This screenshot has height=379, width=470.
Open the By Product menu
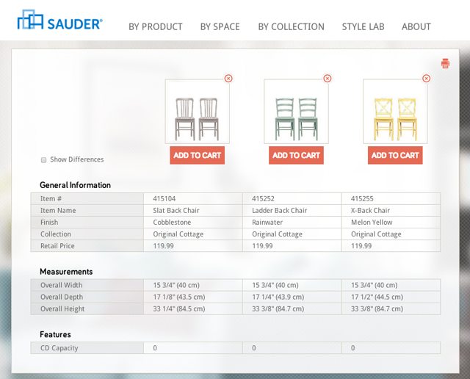(x=156, y=26)
